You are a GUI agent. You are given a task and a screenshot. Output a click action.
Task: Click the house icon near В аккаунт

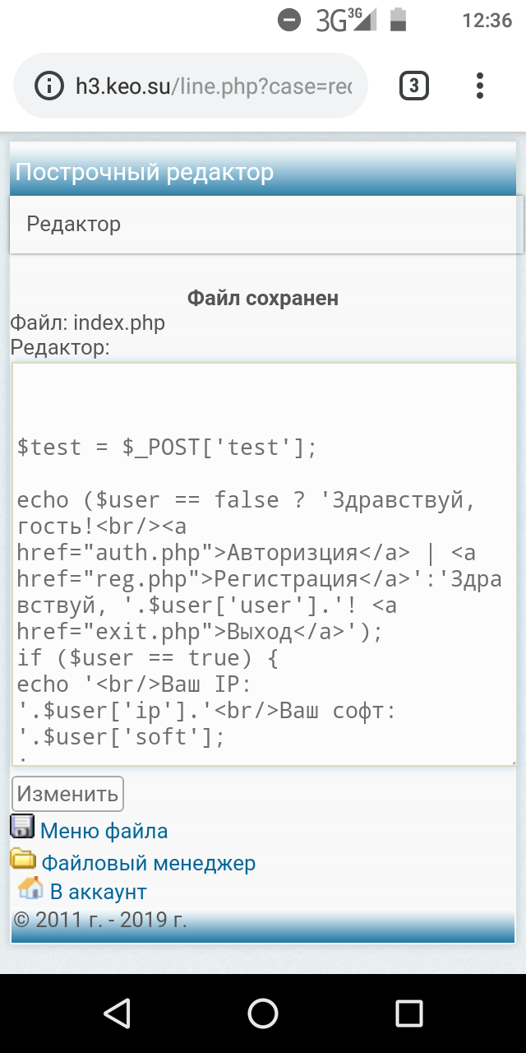click(x=30, y=888)
